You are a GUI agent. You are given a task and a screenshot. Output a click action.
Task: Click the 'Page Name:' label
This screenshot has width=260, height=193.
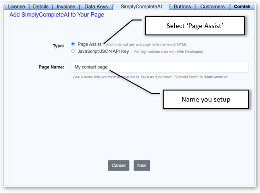52,67
